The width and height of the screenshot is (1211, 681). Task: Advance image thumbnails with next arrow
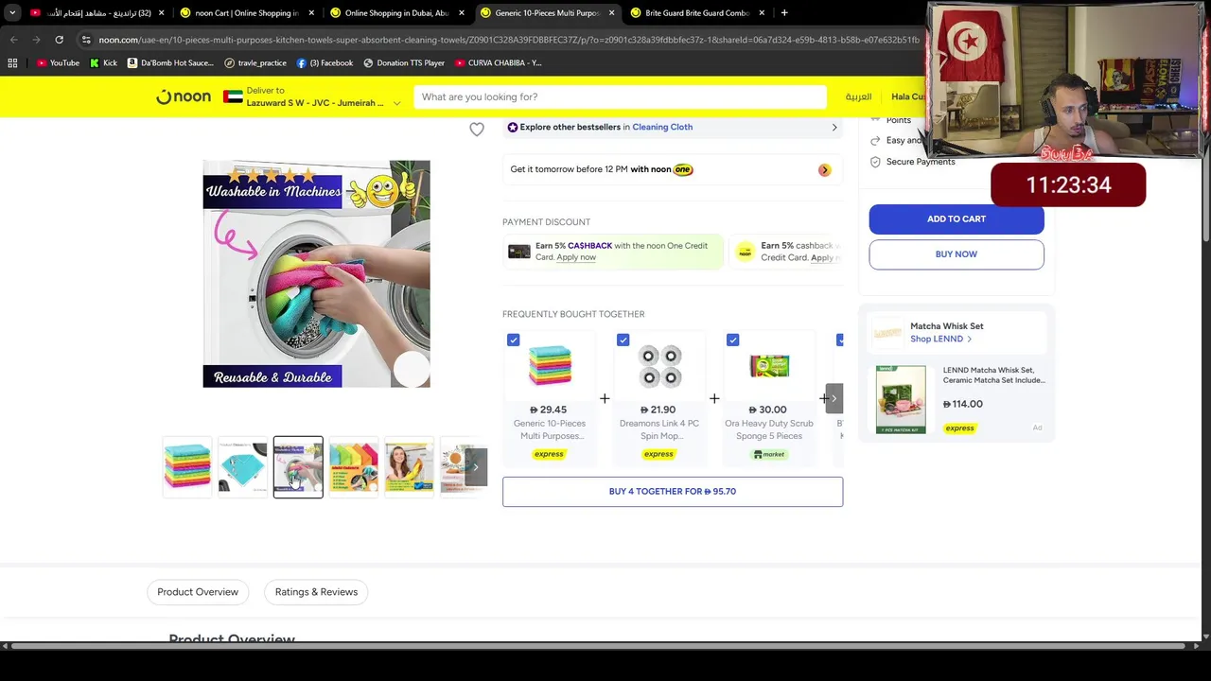click(476, 467)
